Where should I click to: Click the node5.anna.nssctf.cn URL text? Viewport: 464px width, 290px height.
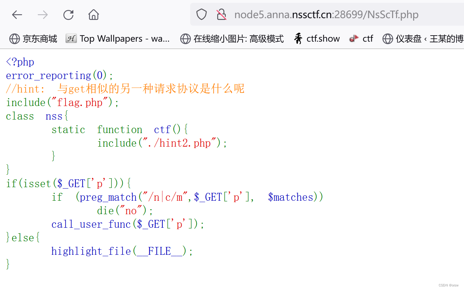[326, 14]
